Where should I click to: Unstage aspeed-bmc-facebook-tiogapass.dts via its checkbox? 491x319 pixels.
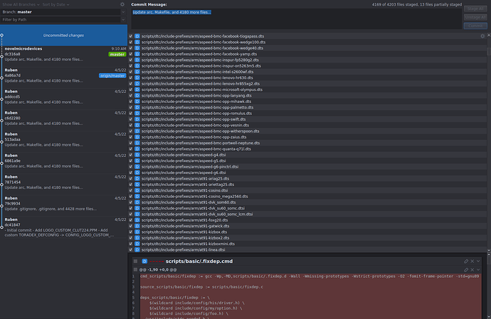click(131, 36)
